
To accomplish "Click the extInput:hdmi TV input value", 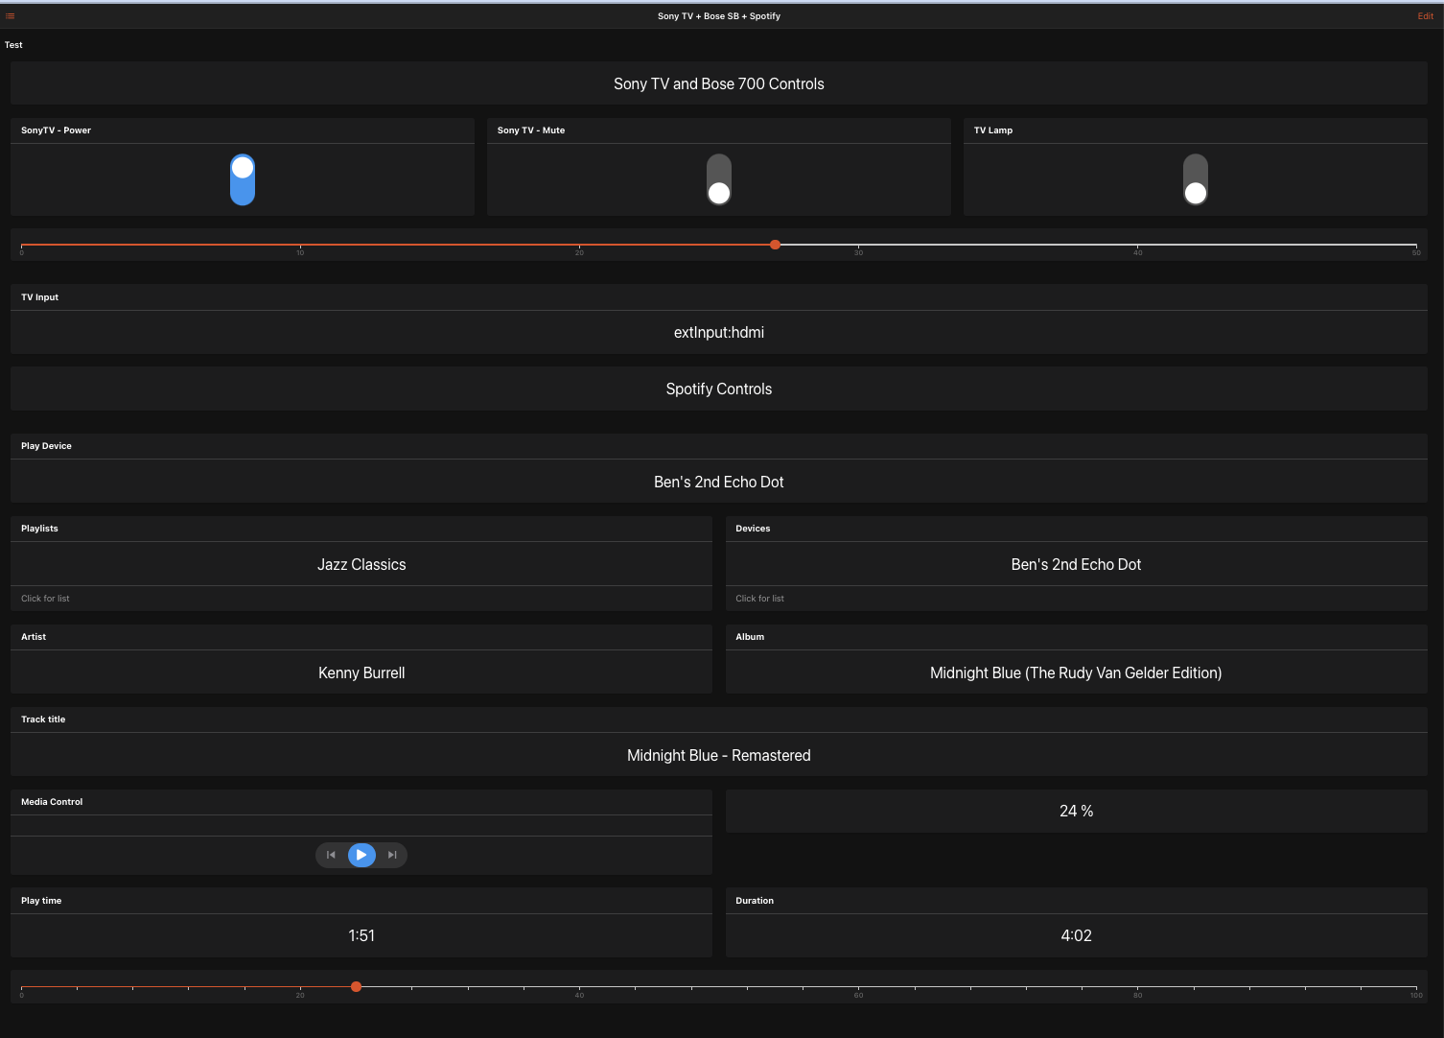I will coord(719,332).
